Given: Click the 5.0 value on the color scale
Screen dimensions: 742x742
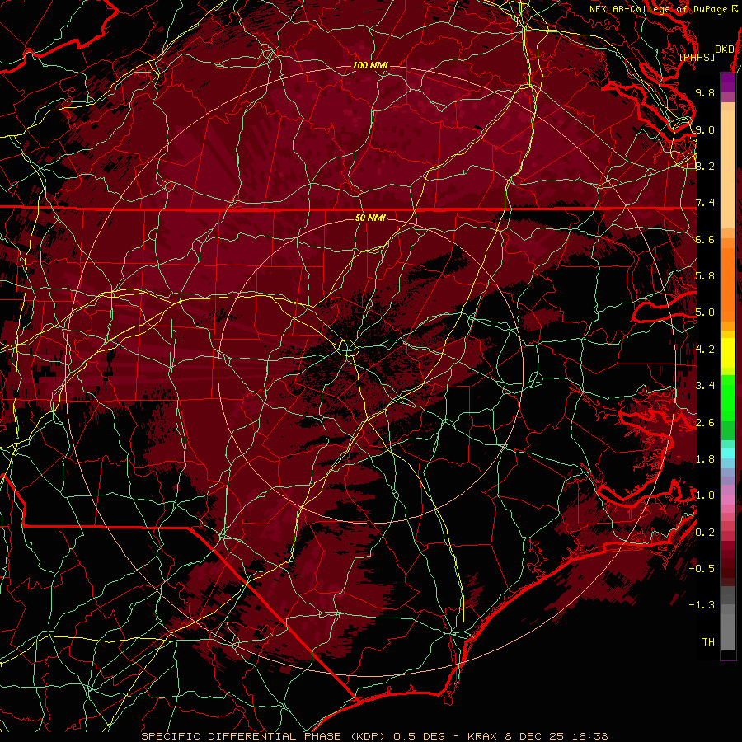Looking at the screenshot, I should (x=705, y=312).
